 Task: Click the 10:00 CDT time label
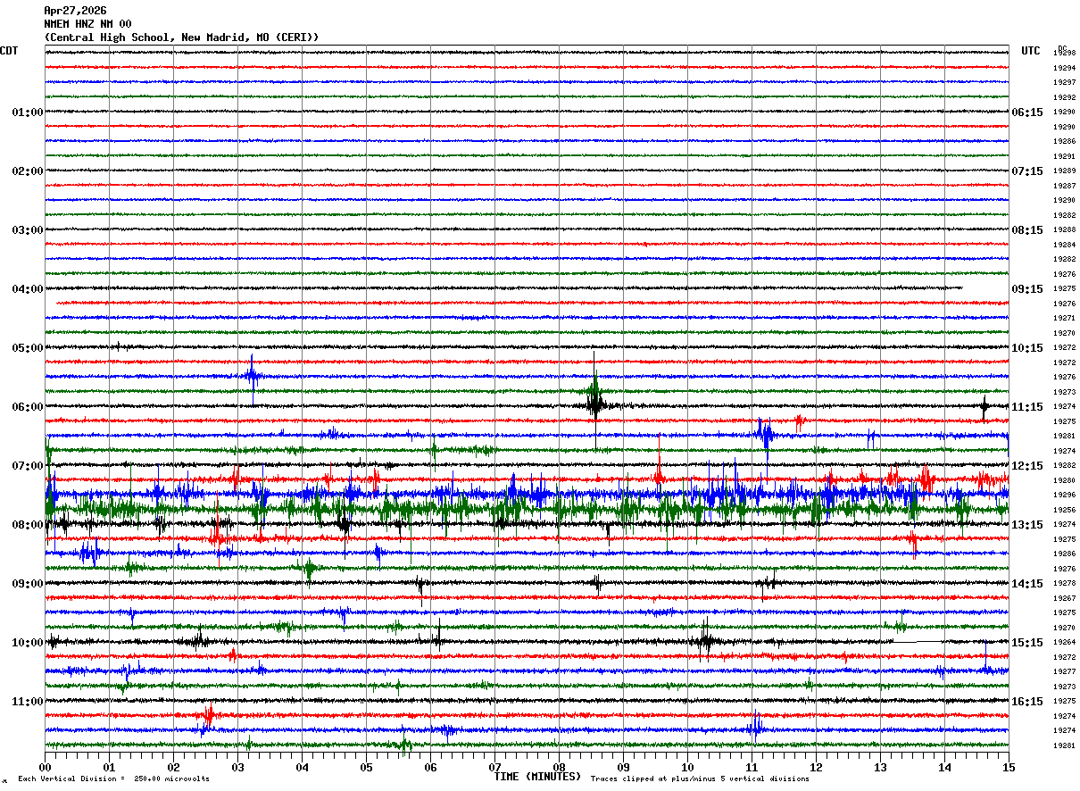[27, 643]
